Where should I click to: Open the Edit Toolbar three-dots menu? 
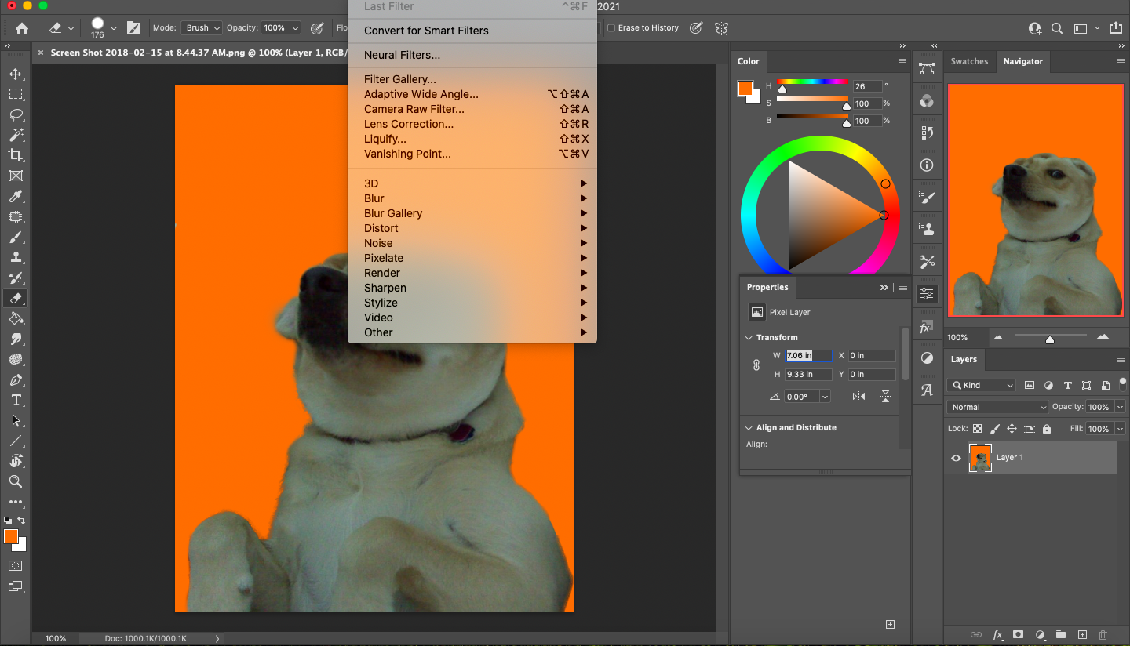(16, 502)
